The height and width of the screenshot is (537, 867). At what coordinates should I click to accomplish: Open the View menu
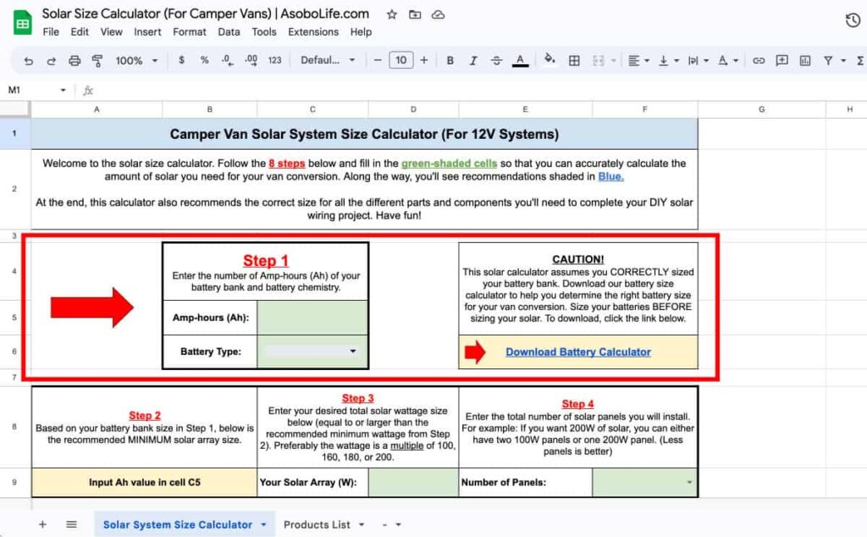[111, 32]
